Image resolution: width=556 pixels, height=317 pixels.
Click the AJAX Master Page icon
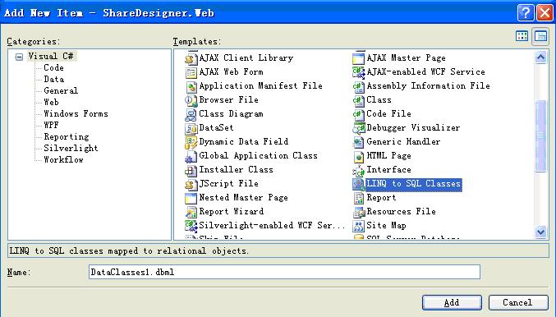pos(359,58)
